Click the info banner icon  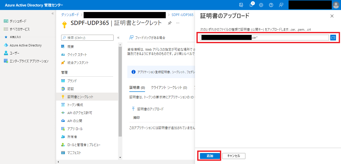[x=133, y=72]
